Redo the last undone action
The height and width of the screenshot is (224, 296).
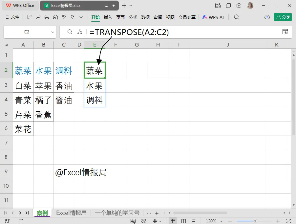pyautogui.click(x=73, y=17)
